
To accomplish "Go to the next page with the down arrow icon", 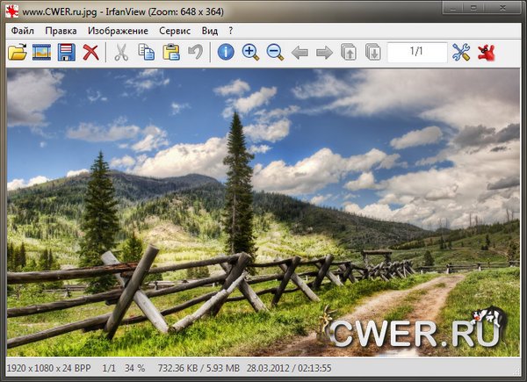I will [x=373, y=52].
